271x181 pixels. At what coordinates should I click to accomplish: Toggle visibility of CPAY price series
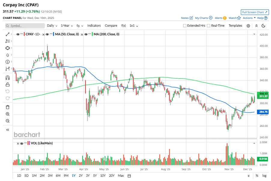point(18,34)
